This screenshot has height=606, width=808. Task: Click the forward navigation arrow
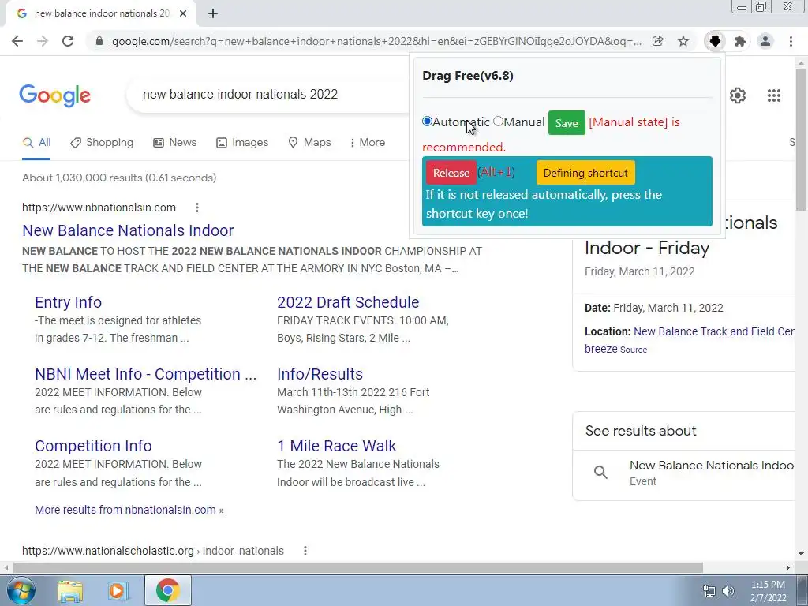tap(43, 41)
